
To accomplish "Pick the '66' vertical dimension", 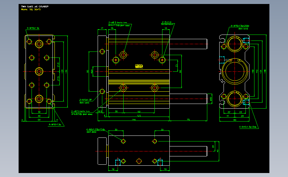I will point(180,71).
